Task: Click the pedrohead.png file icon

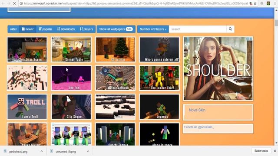Action: (5, 151)
